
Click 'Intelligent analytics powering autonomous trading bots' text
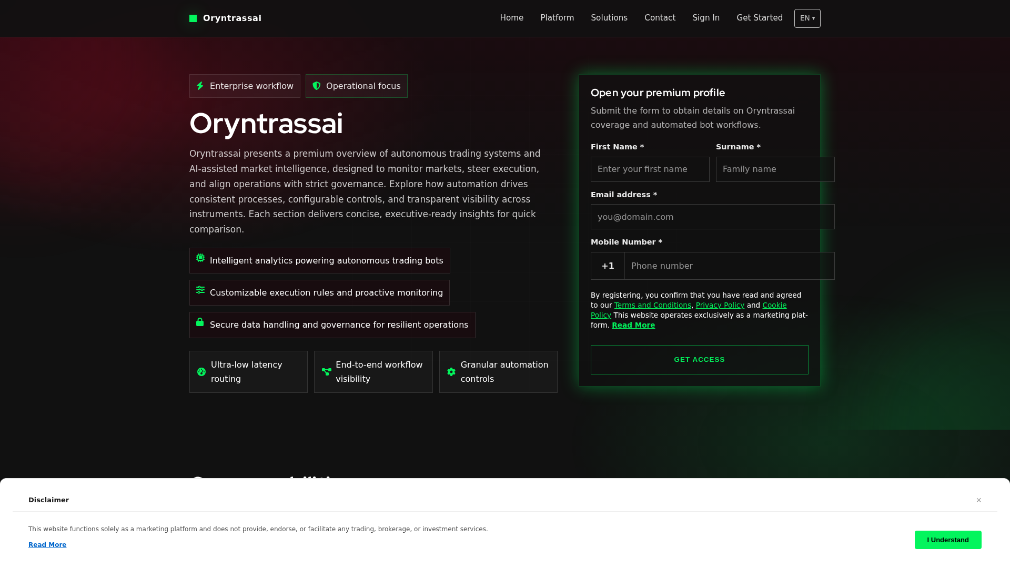(x=326, y=261)
